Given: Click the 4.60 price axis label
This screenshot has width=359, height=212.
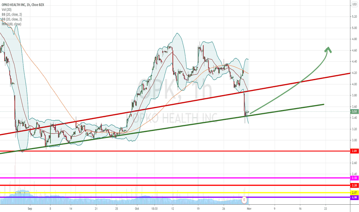Looking at the screenshot, I should (x=354, y=50).
